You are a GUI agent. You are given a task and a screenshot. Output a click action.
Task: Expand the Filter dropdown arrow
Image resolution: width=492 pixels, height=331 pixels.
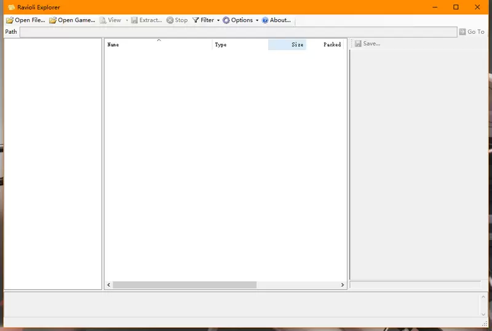click(218, 20)
